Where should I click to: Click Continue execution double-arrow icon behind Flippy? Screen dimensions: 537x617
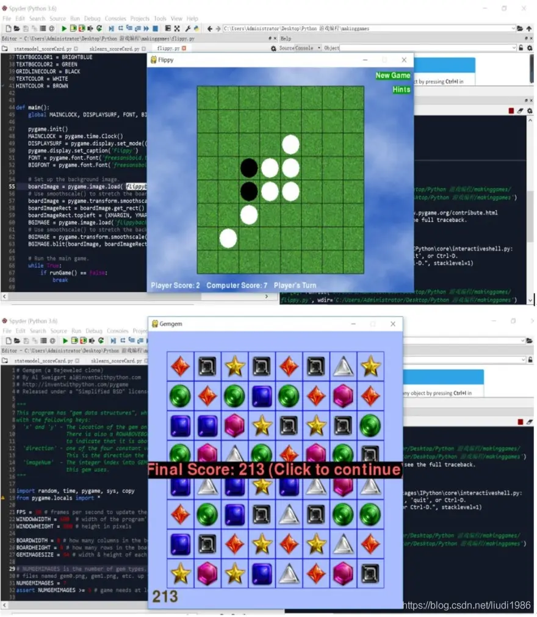point(146,28)
